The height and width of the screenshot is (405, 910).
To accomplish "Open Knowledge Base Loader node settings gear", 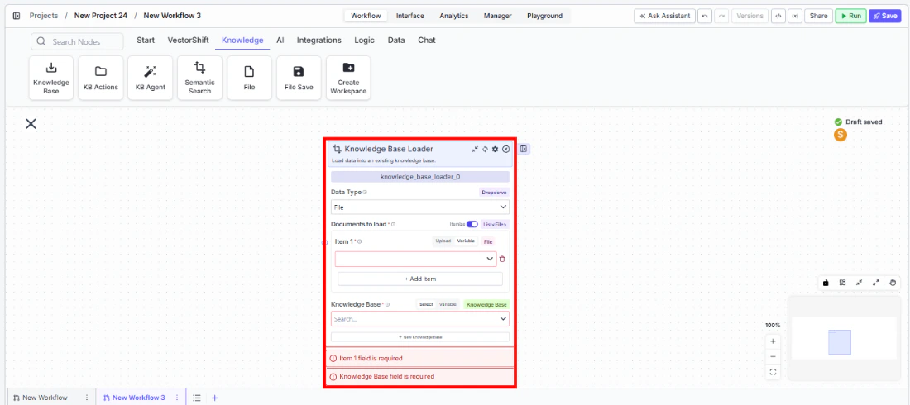I will 495,149.
